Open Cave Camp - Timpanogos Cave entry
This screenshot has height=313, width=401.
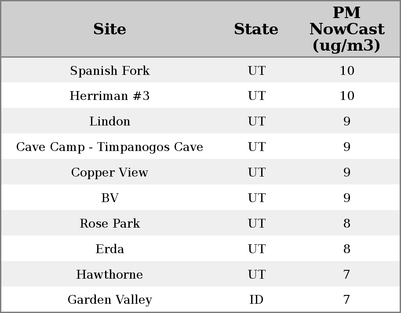tap(109, 147)
